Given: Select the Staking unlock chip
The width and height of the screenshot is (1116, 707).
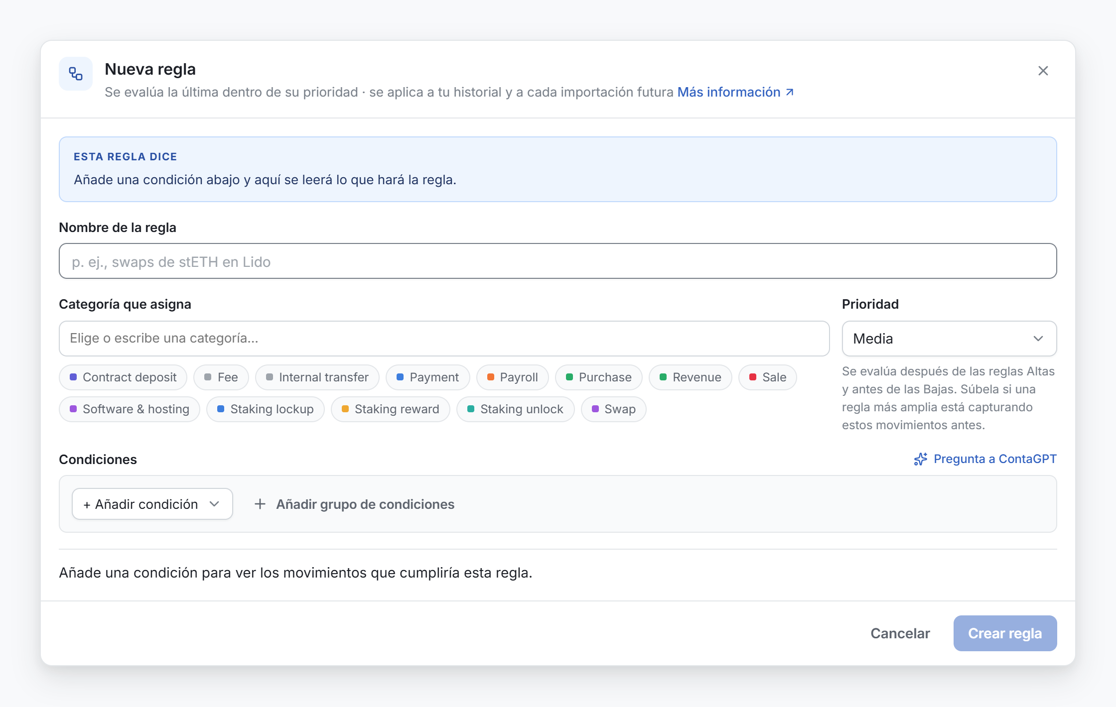Looking at the screenshot, I should pos(516,409).
